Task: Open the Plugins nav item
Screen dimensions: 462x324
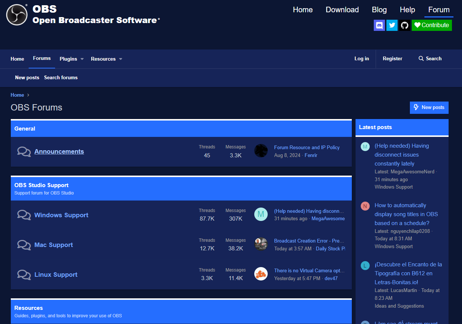Action: tap(68, 59)
